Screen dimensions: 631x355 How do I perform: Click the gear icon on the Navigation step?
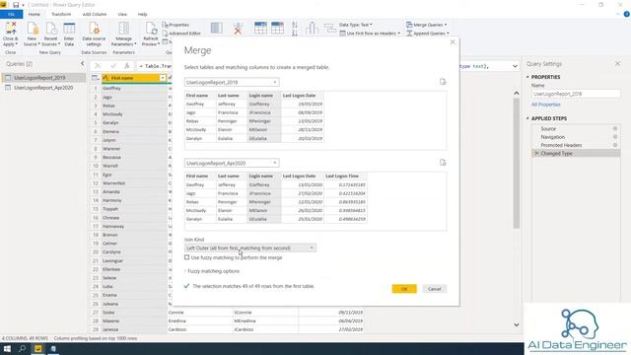coord(615,137)
